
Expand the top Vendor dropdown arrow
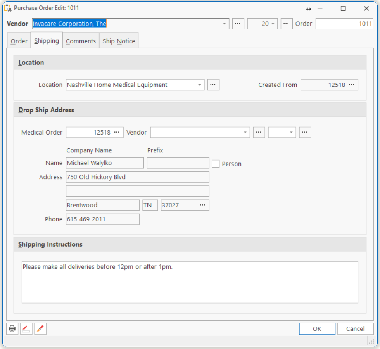(x=224, y=24)
